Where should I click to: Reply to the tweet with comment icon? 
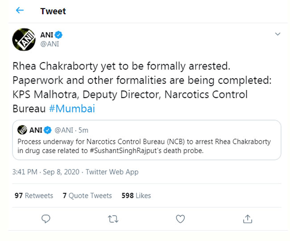click(46, 219)
